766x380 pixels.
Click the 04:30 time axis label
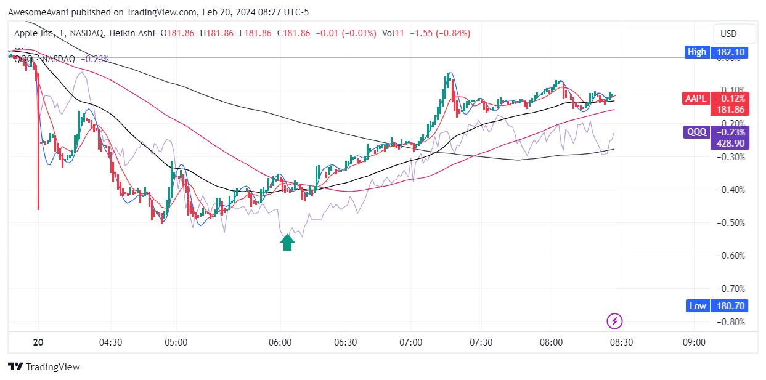tap(110, 342)
